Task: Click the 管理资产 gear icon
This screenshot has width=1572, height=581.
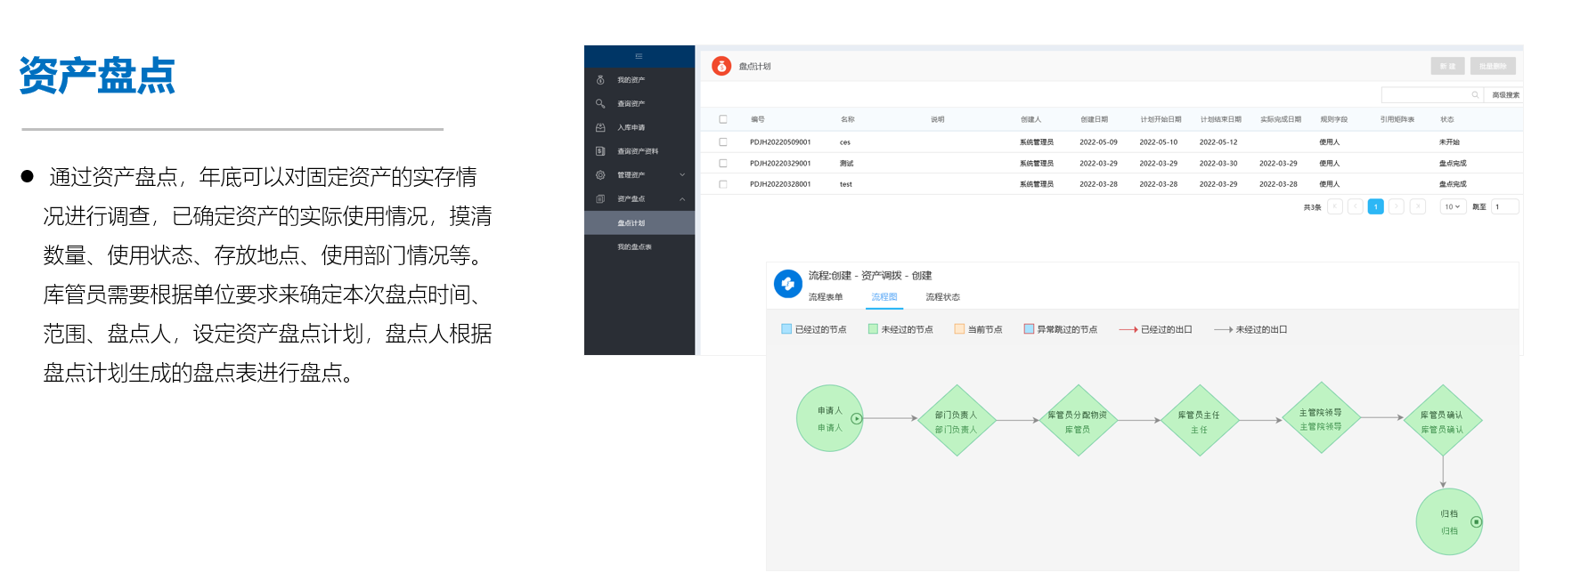Action: tap(600, 175)
